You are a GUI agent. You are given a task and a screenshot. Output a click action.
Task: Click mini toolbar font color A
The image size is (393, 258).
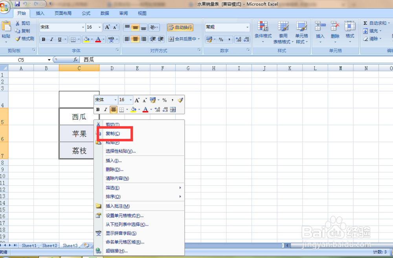click(145, 110)
